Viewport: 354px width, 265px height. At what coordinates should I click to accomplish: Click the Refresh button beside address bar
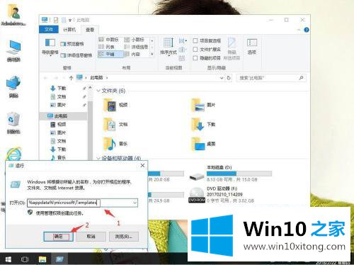click(229, 78)
